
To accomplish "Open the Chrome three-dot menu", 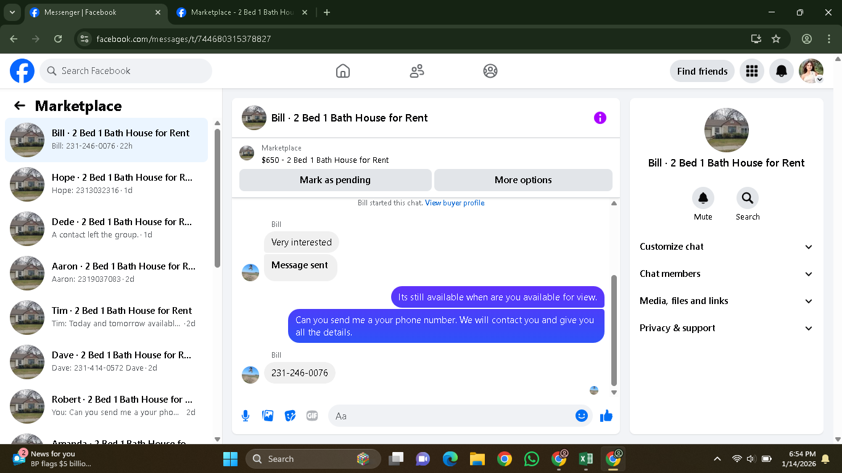I will [x=829, y=39].
